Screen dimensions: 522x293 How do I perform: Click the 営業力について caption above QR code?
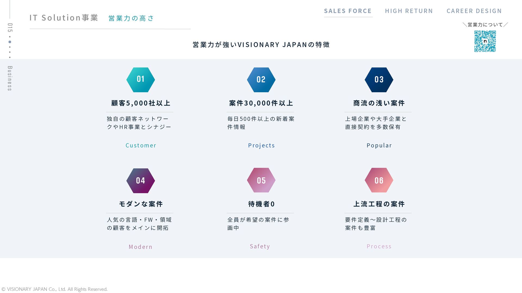[x=485, y=25]
